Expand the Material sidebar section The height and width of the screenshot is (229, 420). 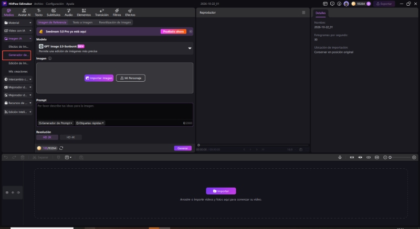coord(18,23)
